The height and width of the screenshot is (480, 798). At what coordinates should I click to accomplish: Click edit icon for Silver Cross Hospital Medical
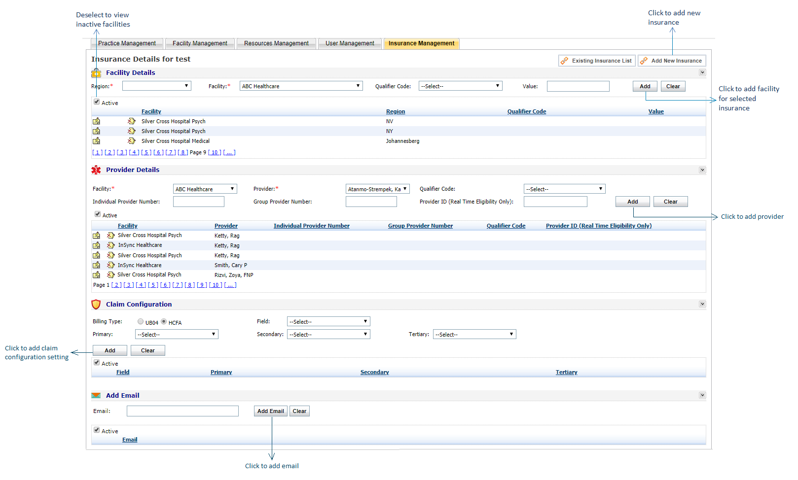coord(96,141)
